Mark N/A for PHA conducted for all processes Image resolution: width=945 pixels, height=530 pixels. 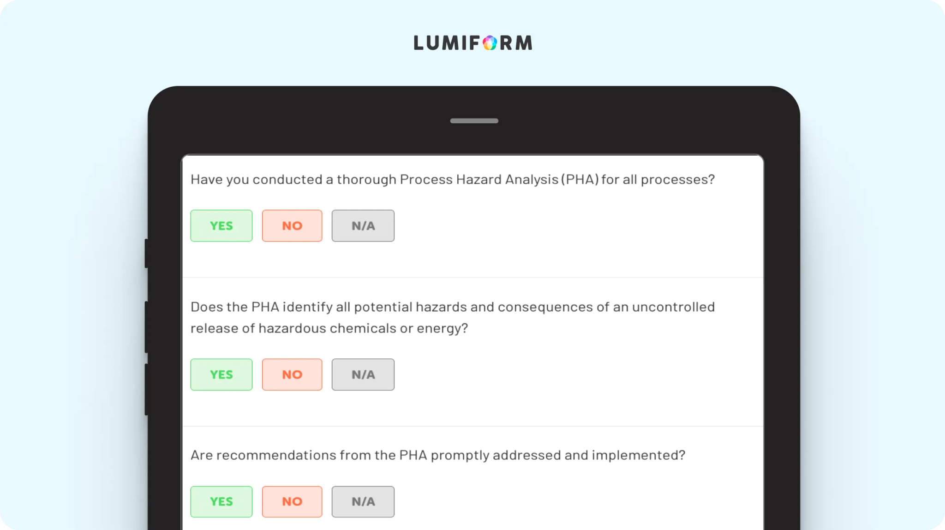point(363,226)
